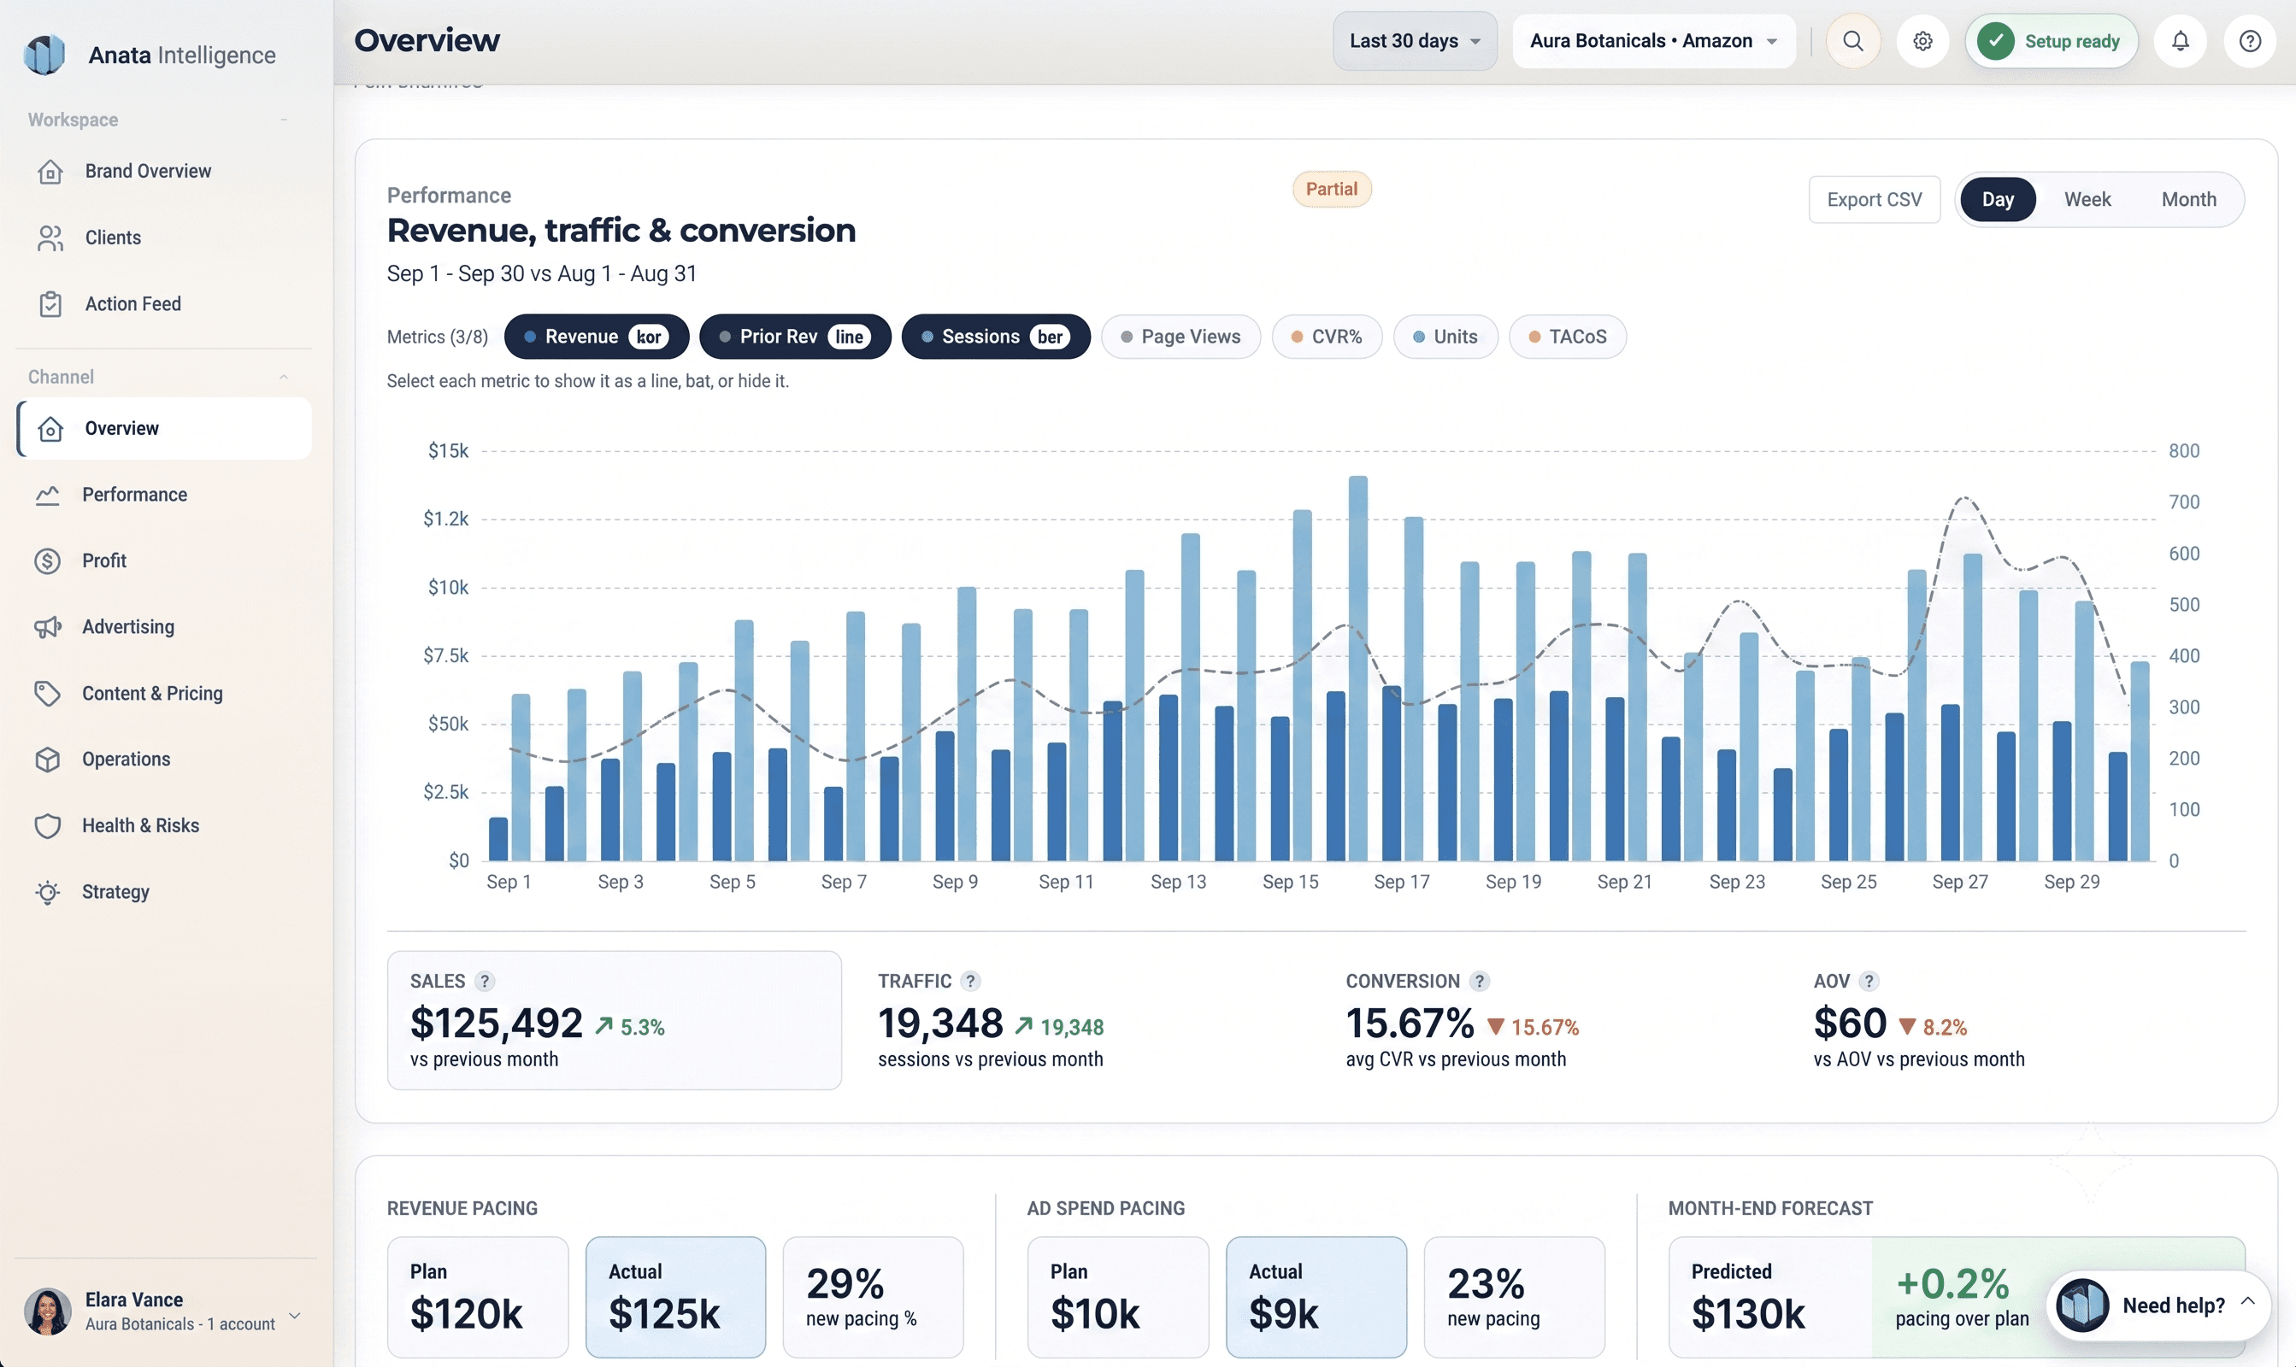Click the tallest light-blue sessions bar near Sep 16
Image resolution: width=2296 pixels, height=1367 pixels.
(1358, 669)
